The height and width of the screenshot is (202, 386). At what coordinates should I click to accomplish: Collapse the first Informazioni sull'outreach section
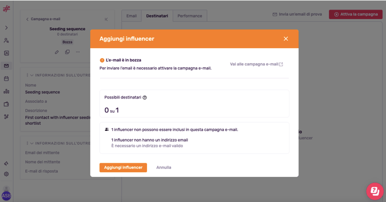point(32,76)
